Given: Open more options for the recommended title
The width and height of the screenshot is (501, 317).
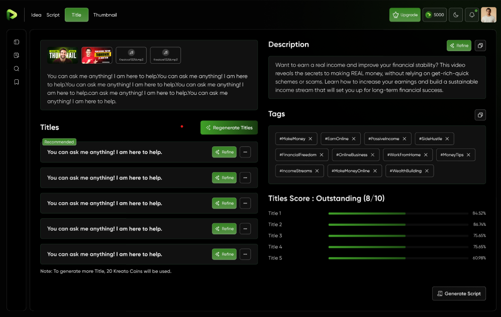Looking at the screenshot, I should [x=245, y=152].
